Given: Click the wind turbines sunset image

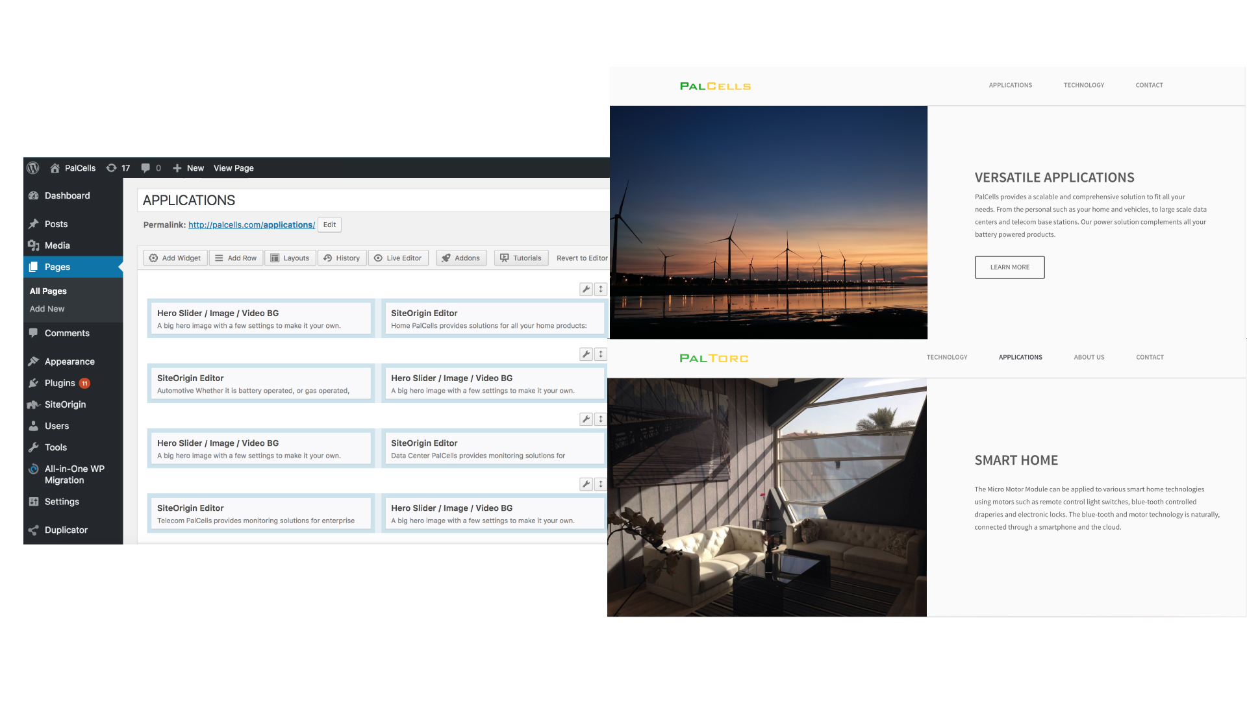Looking at the screenshot, I should [768, 222].
